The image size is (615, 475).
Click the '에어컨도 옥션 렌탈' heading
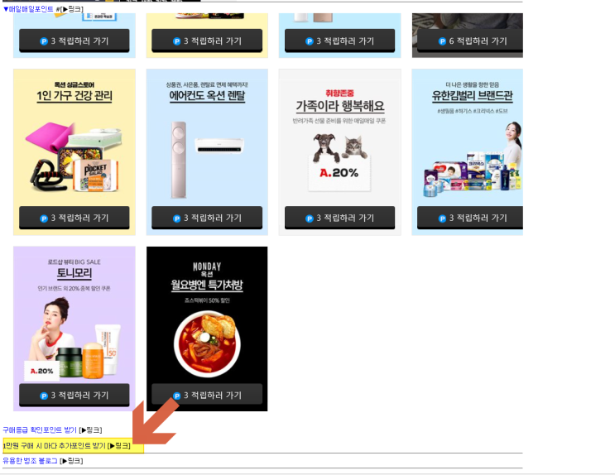tap(207, 96)
